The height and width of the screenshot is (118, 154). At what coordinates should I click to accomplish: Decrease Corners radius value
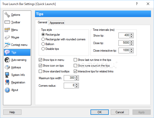76,87
